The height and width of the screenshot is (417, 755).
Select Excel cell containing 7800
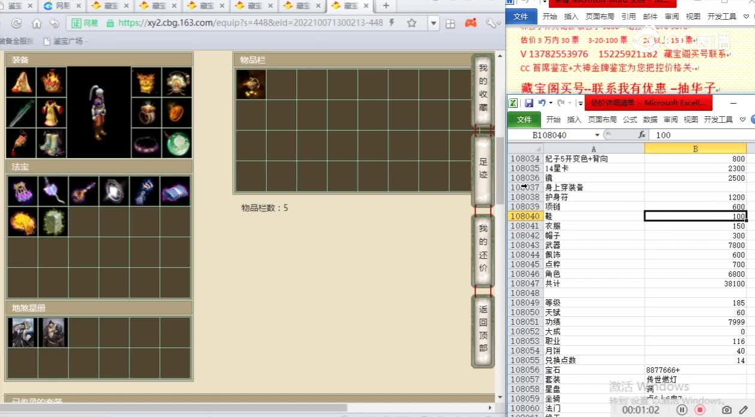[x=696, y=245]
